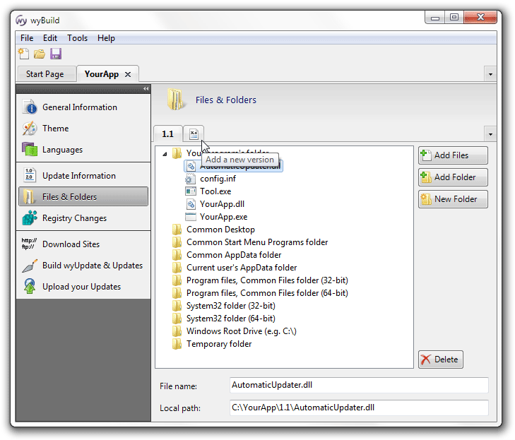
Task: Open the Tools menu
Action: tap(77, 38)
